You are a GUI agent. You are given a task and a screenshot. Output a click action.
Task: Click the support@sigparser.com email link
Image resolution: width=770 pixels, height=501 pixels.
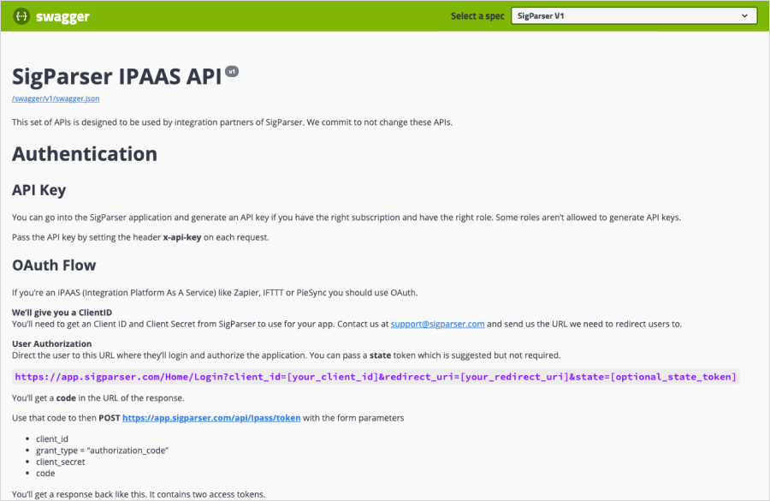point(437,324)
